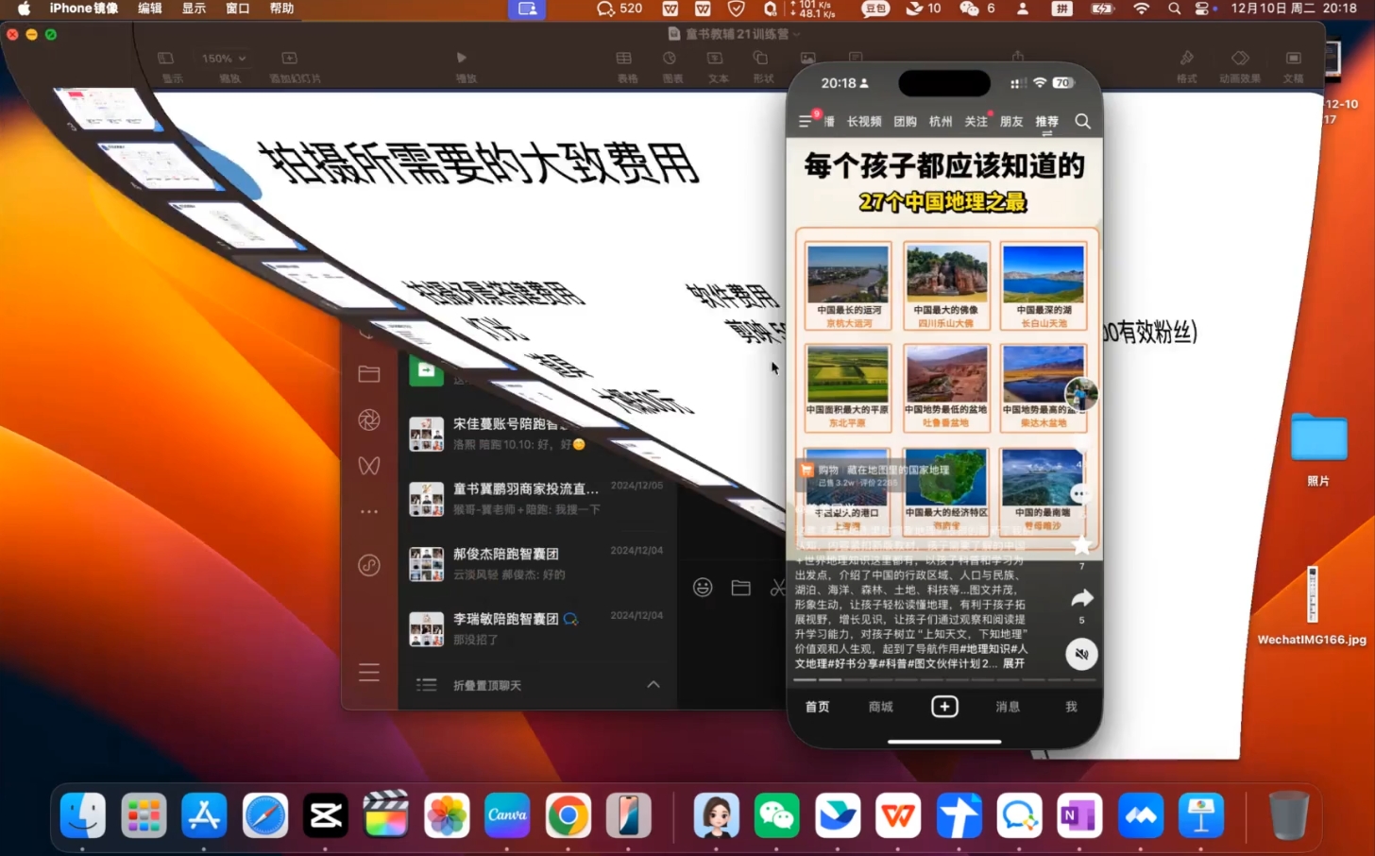
Task: Open the 照片 folder on the desktop
Action: click(1318, 449)
